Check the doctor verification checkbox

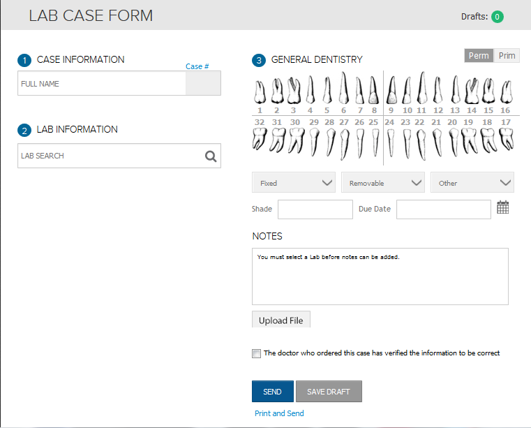coord(256,353)
